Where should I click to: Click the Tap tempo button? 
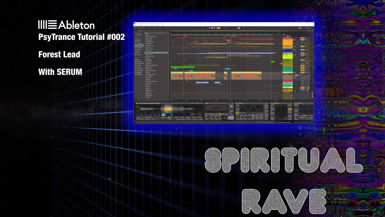tap(135, 28)
